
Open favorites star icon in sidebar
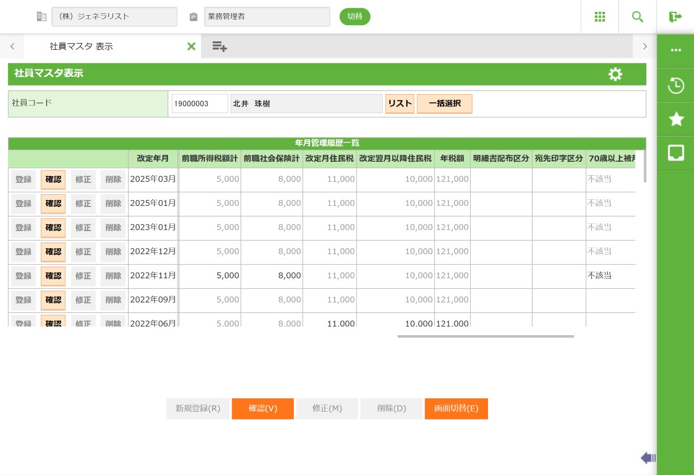(676, 119)
